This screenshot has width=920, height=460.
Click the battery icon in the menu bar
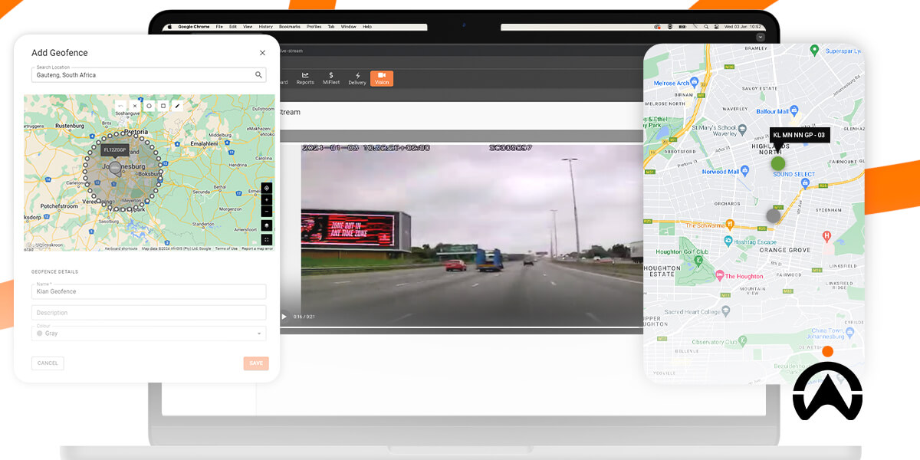click(682, 27)
